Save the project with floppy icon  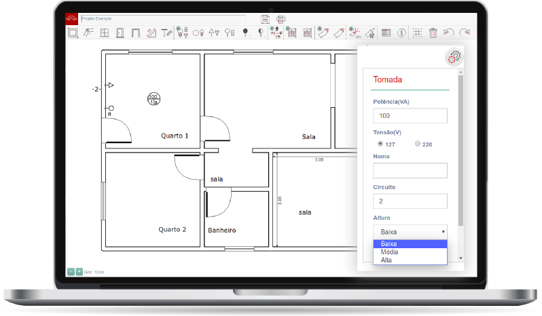265,19
